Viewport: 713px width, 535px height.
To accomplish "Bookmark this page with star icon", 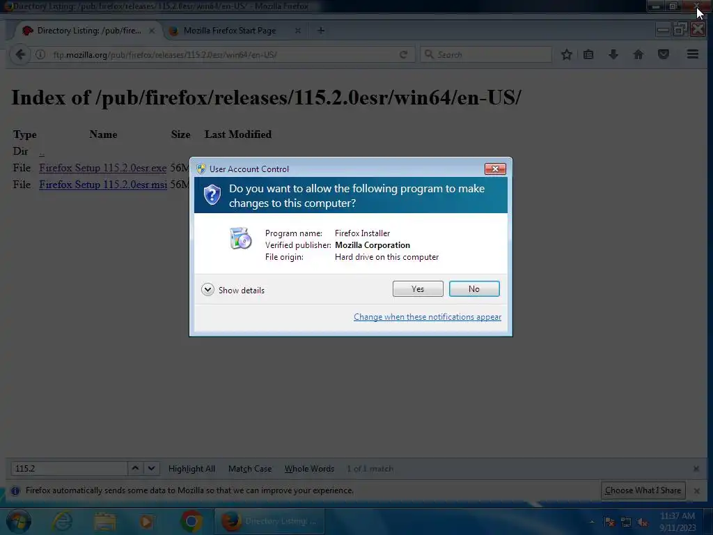I will (566, 54).
